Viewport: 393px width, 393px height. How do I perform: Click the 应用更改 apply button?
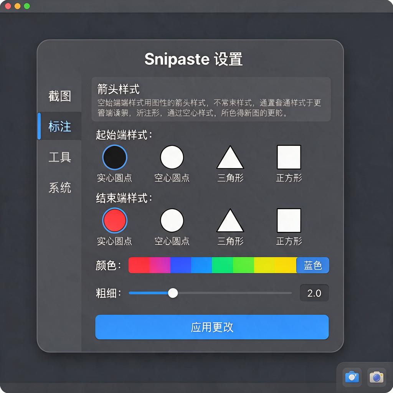pos(212,327)
